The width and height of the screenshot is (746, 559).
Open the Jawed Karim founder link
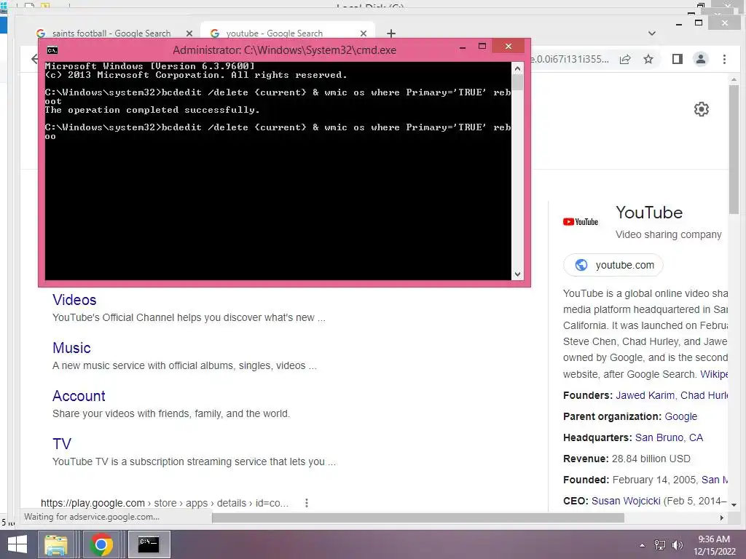[x=645, y=395]
